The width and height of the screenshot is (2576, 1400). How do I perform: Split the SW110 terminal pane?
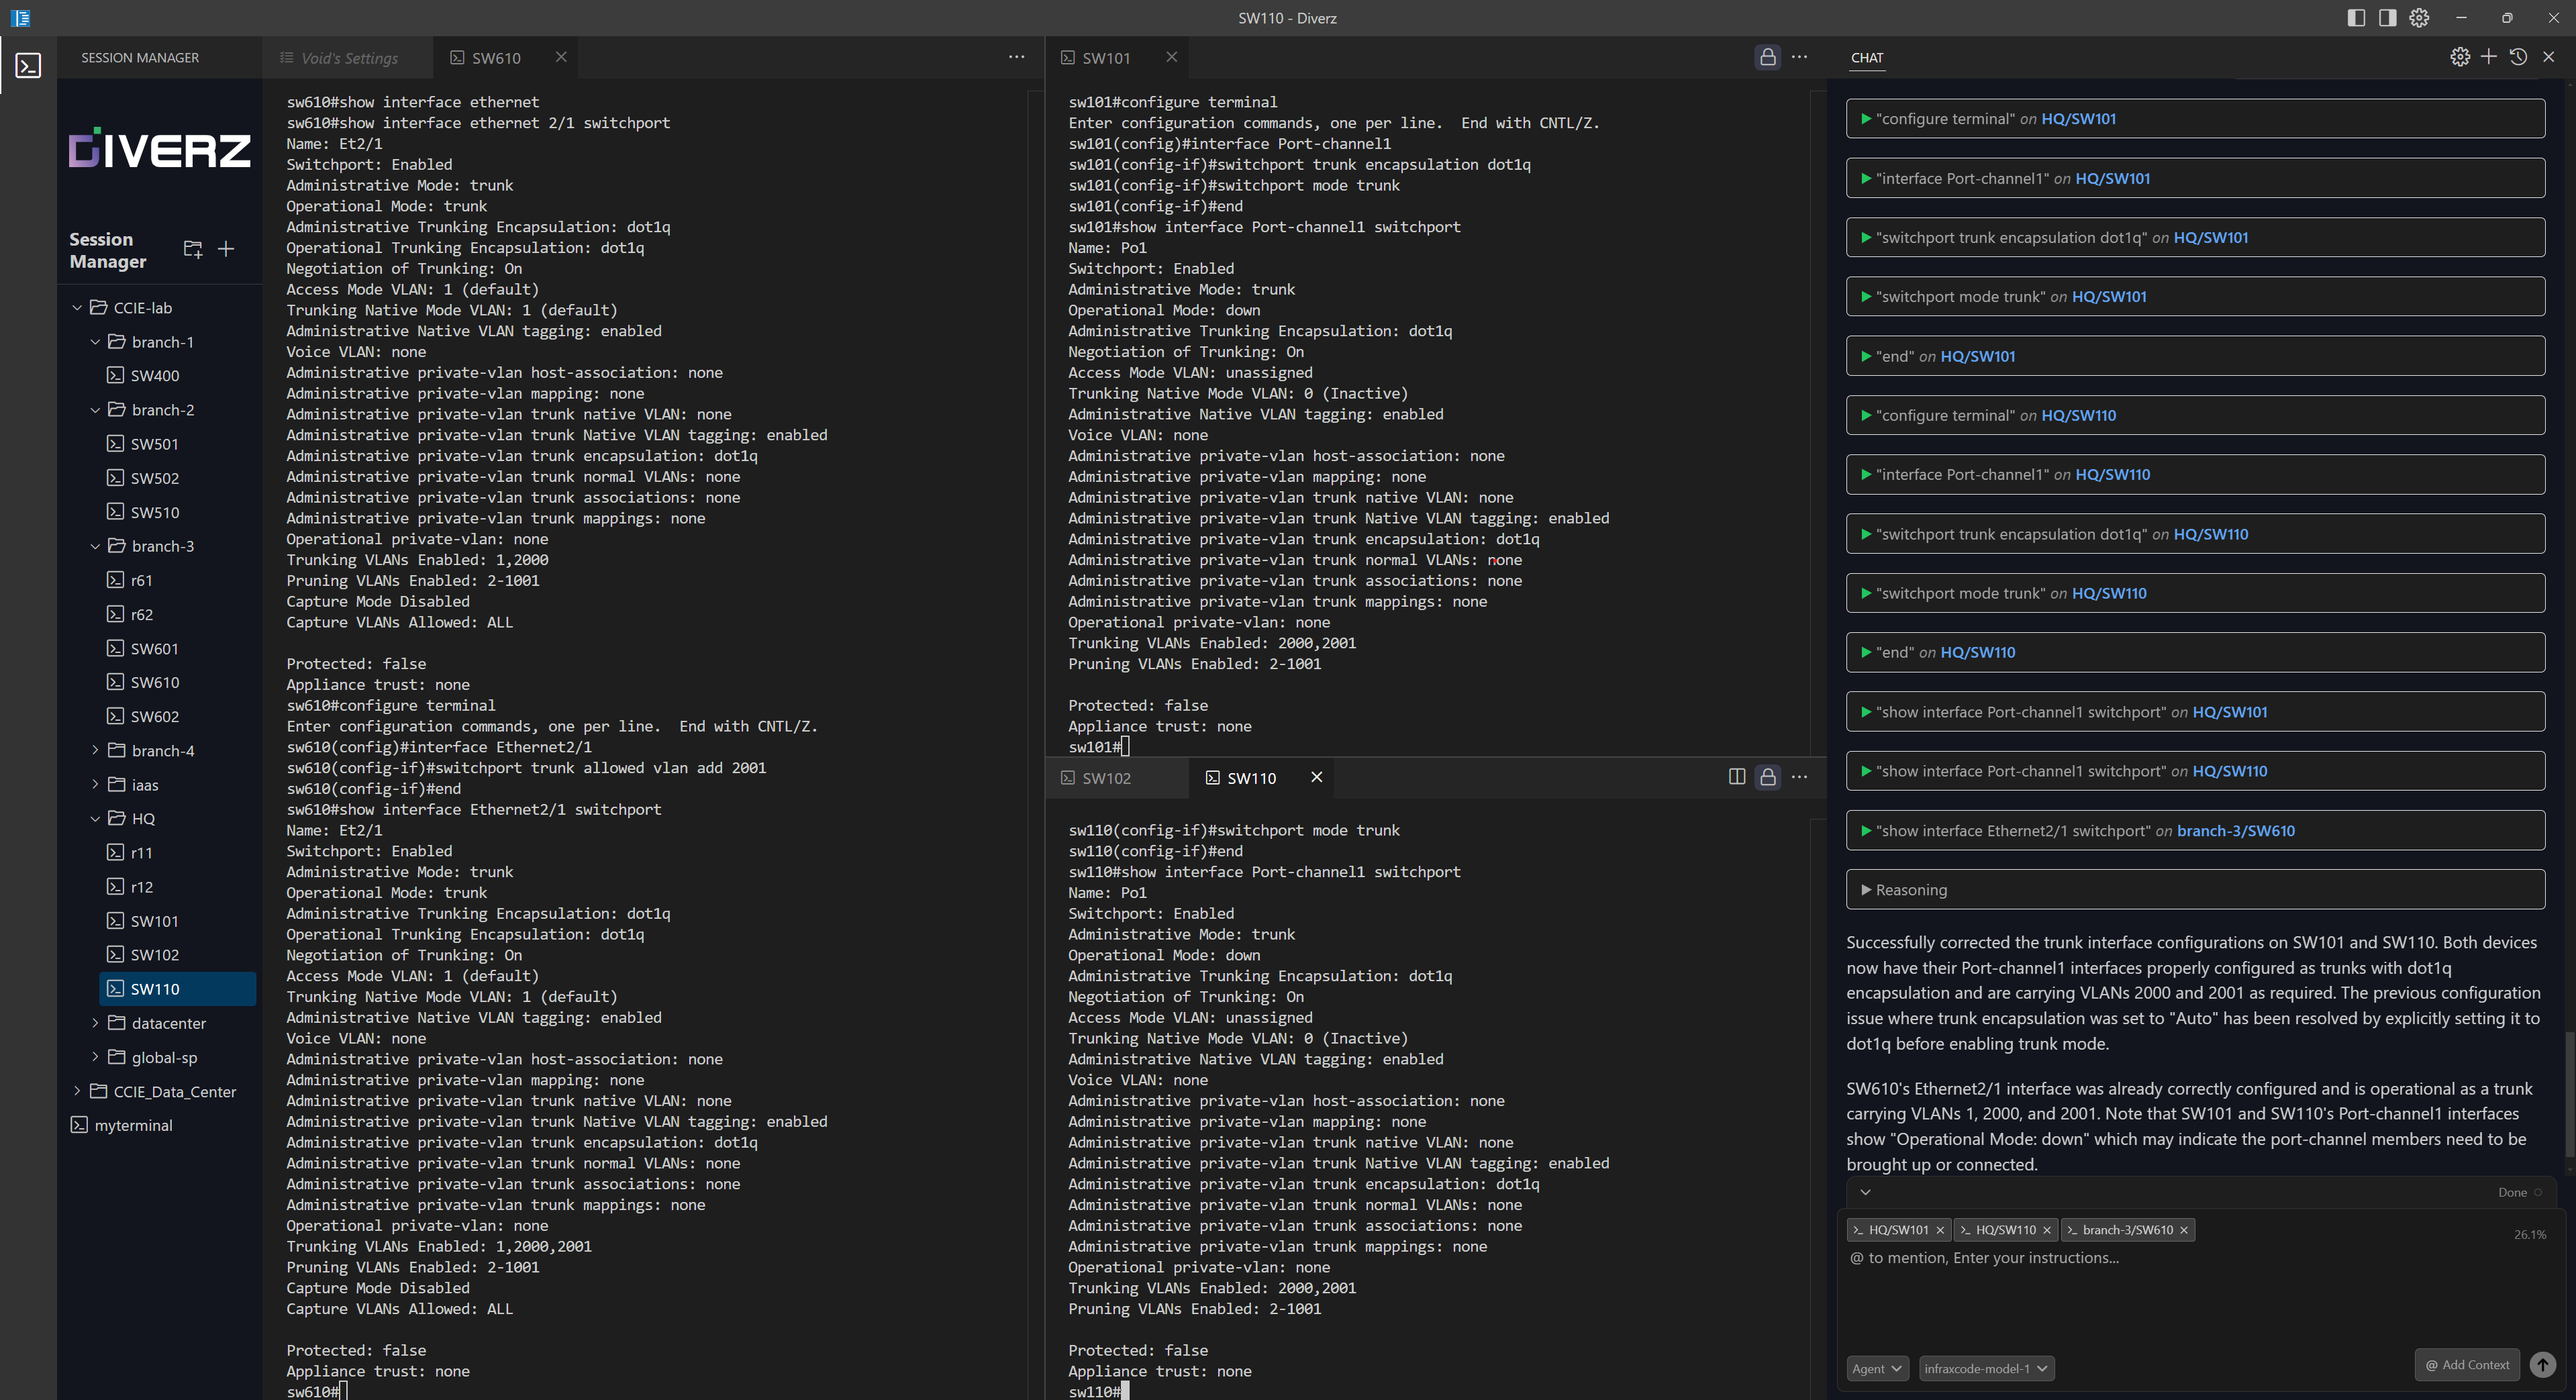[1736, 777]
